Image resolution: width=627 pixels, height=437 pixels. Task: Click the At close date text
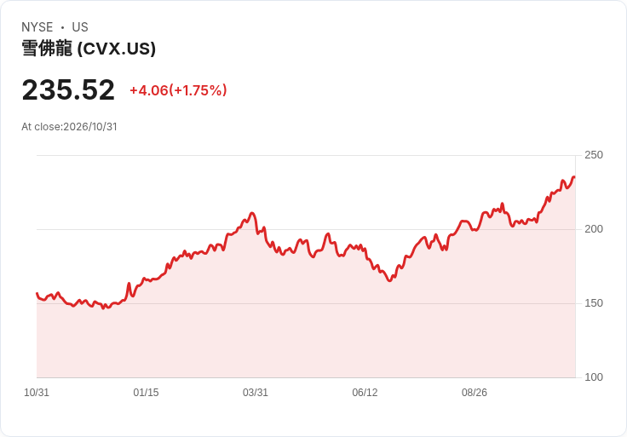point(69,127)
